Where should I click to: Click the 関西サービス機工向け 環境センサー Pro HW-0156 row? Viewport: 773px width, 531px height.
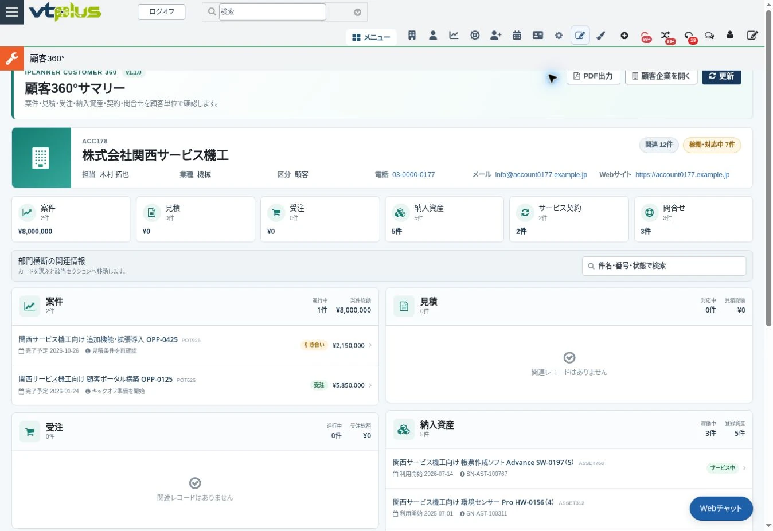tap(569, 507)
